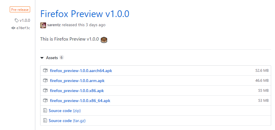The width and height of the screenshot is (275, 130).
Task: Click package icon beside aarch64.apk
Action: point(45,70)
